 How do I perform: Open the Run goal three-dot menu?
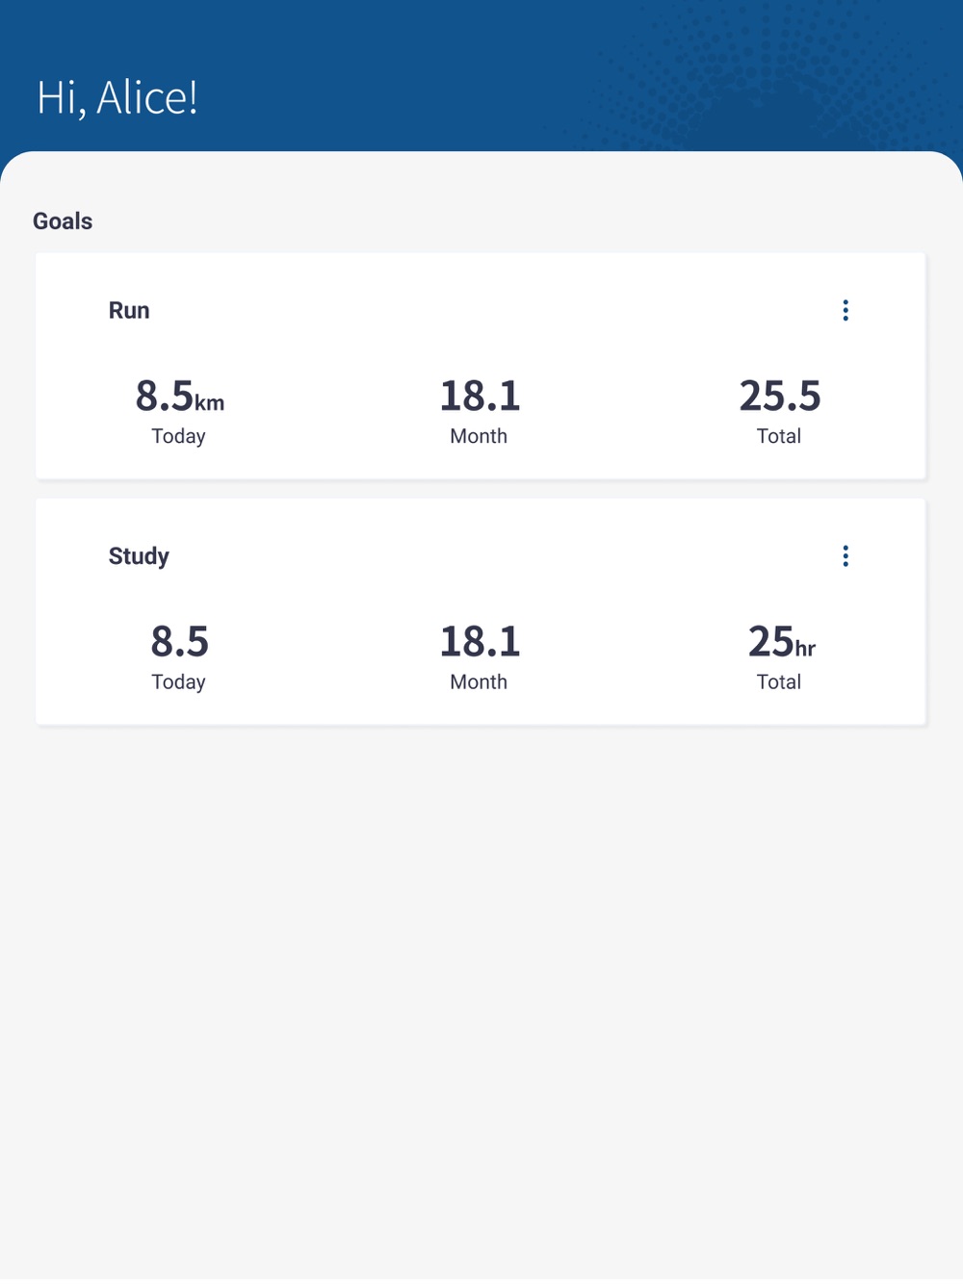click(x=846, y=310)
